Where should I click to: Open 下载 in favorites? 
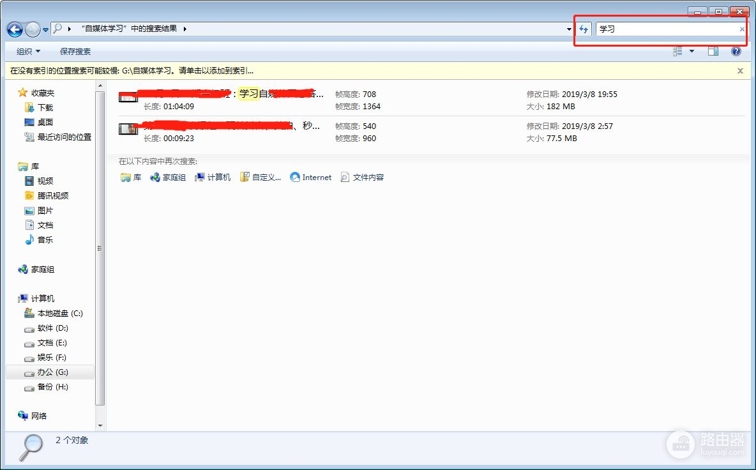pyautogui.click(x=38, y=107)
